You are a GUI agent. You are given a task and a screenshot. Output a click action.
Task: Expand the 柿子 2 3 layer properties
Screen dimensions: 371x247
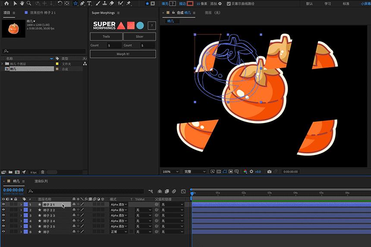[21, 215]
